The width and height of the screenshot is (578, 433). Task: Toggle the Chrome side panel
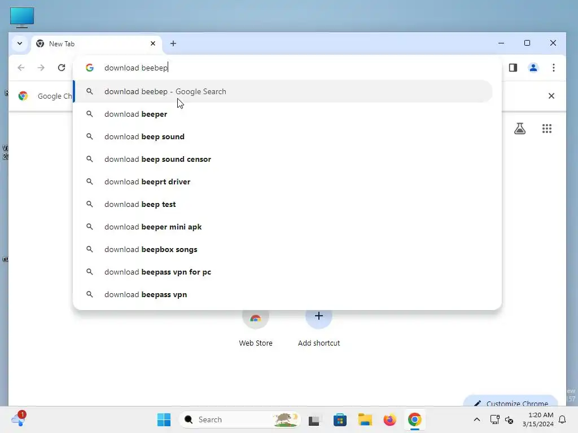tap(513, 68)
